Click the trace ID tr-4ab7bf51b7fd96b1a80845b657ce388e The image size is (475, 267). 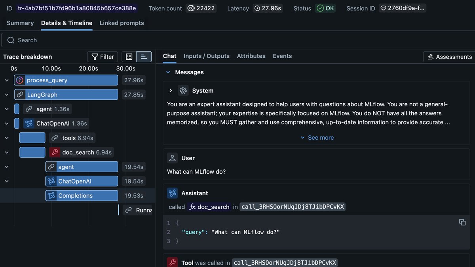coord(77,8)
